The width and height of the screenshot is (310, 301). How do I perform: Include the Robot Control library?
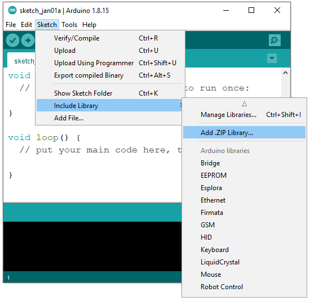pyautogui.click(x=244, y=287)
